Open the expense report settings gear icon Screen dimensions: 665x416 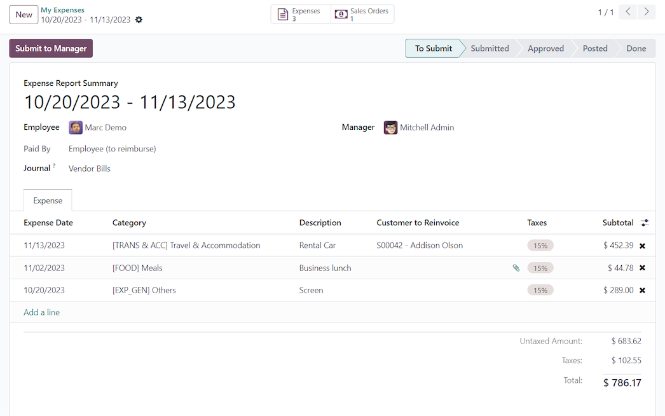click(139, 20)
